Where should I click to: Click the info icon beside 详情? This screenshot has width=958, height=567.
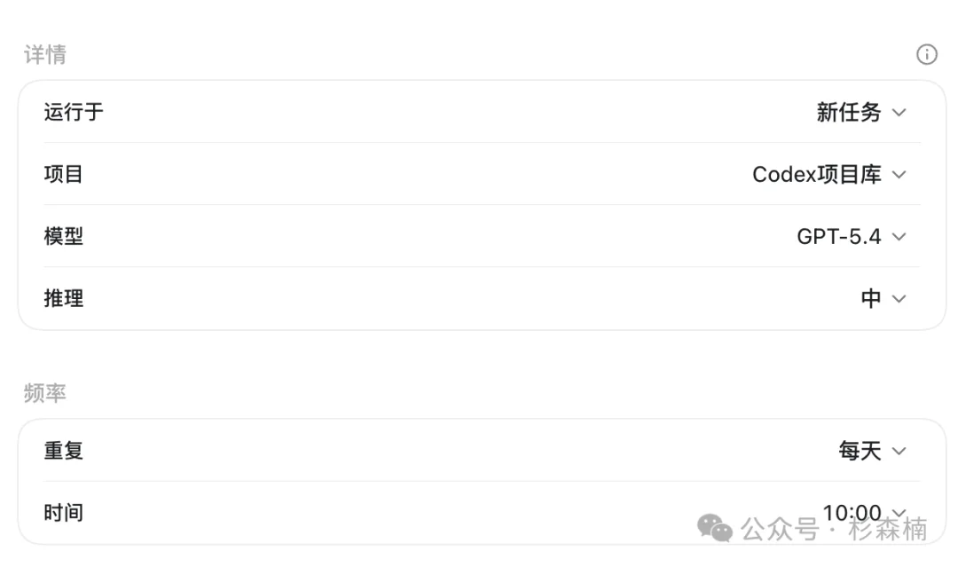click(x=926, y=54)
